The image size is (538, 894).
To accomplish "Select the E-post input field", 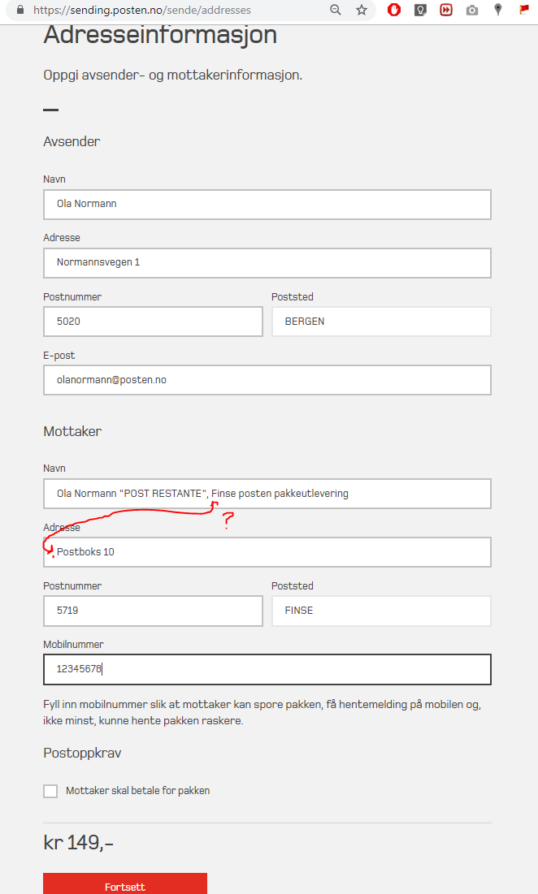I will [267, 380].
